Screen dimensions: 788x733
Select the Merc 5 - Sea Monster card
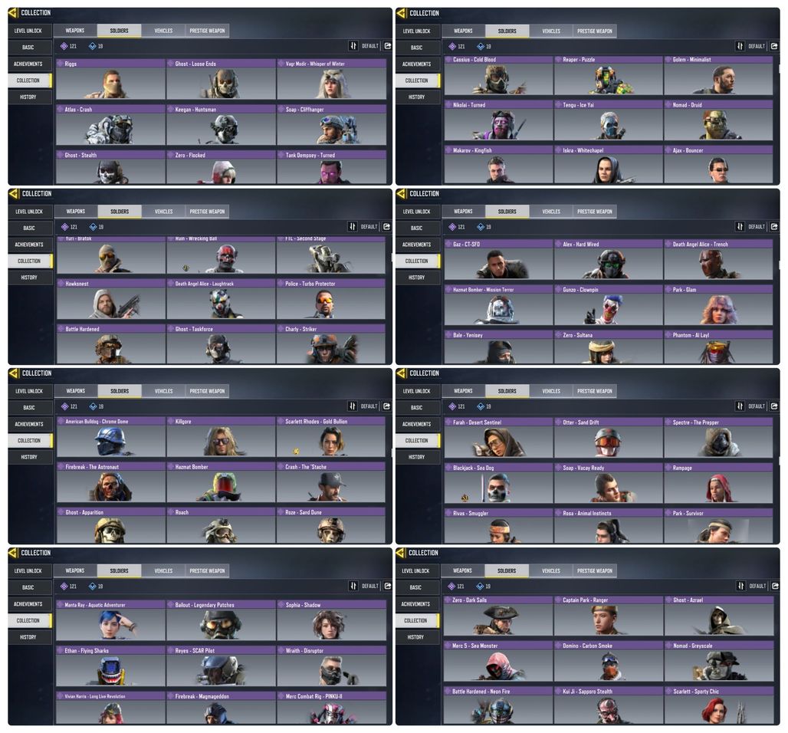pos(498,661)
